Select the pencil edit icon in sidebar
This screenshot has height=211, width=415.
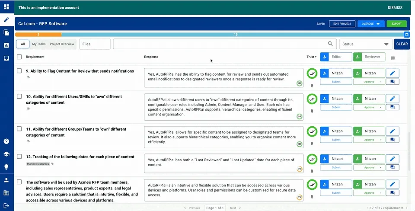click(6, 19)
